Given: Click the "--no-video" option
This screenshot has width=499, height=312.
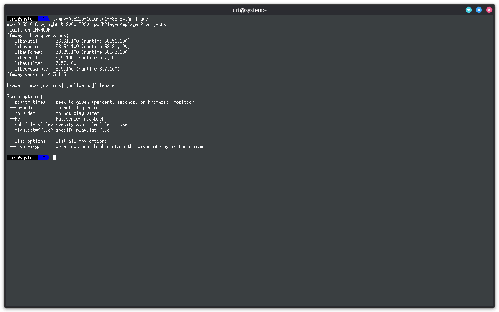Looking at the screenshot, I should pyautogui.click(x=22, y=113).
